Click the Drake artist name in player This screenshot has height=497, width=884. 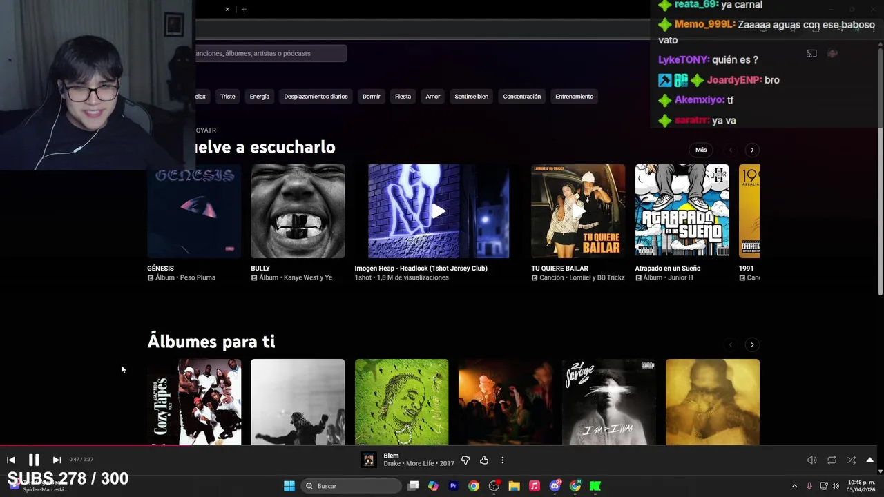(x=392, y=464)
